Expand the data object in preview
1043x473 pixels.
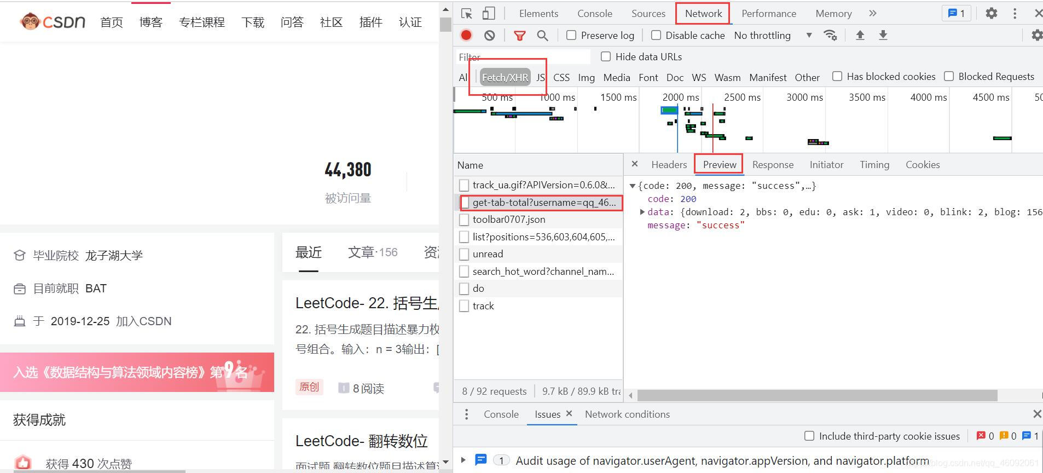click(642, 212)
